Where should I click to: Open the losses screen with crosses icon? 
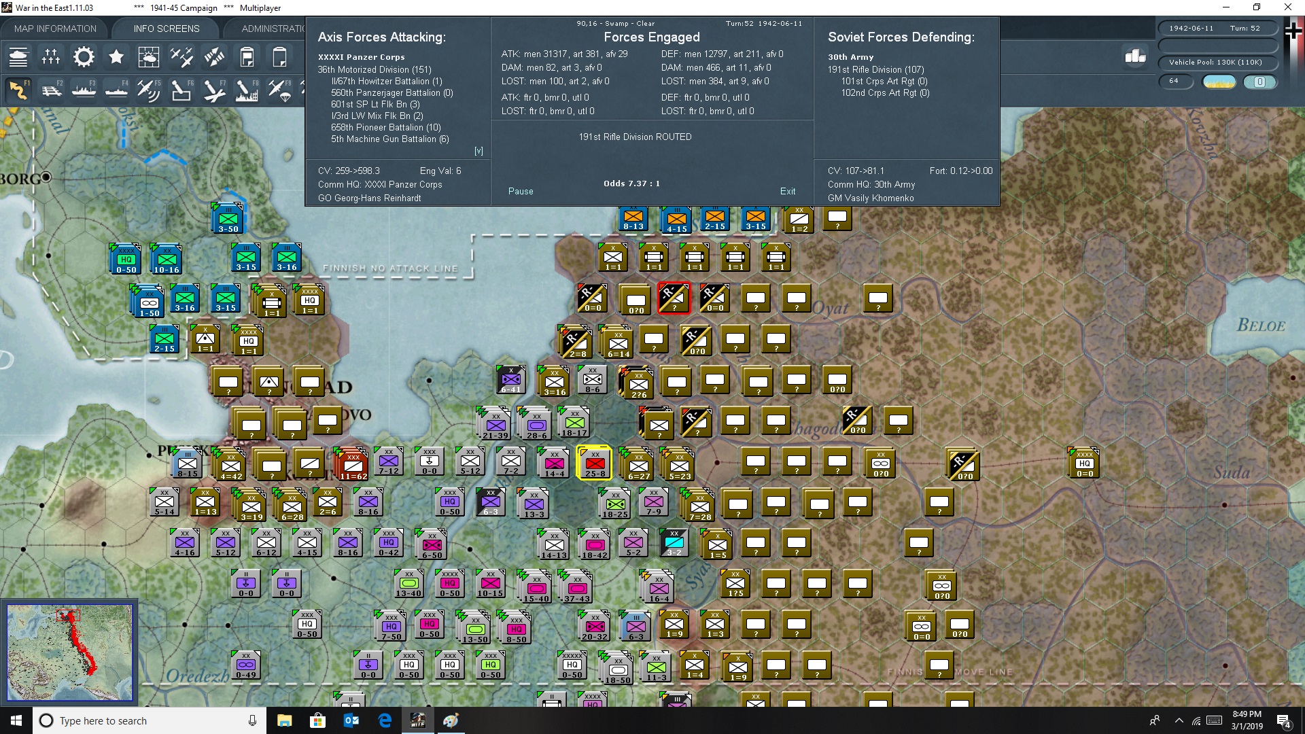51,57
